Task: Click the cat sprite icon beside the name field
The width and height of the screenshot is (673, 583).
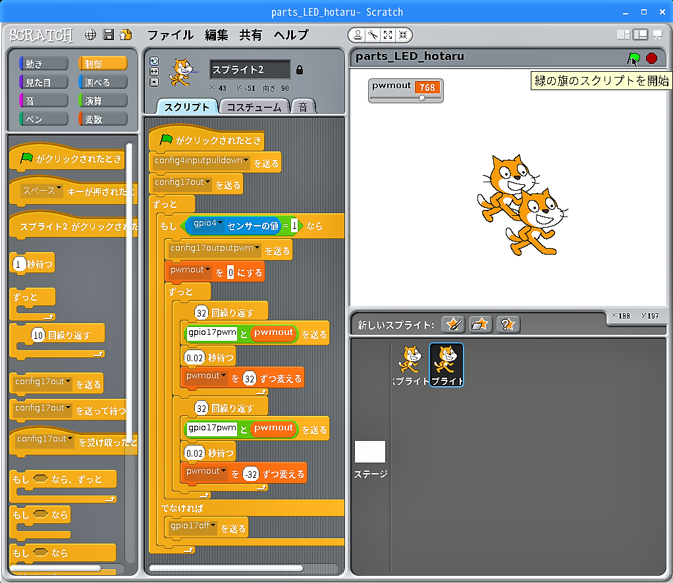Action: (183, 72)
